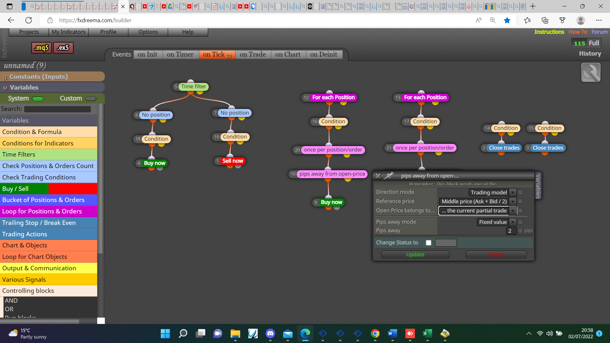Switch to the on Trade event tab
The width and height of the screenshot is (610, 343).
pos(253,55)
